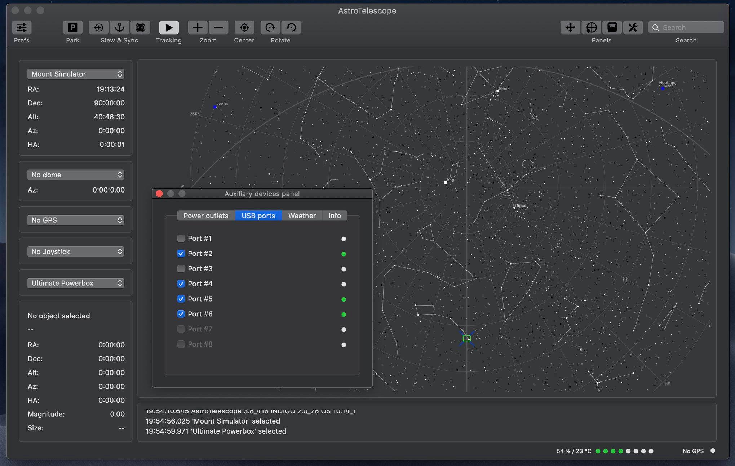Close the Auxiliary devices panel
This screenshot has width=735, height=466.
[159, 194]
